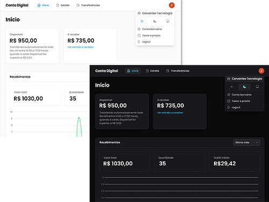
Task: Click user icon beside Cervantes, dark menu
Action: pos(229,79)
